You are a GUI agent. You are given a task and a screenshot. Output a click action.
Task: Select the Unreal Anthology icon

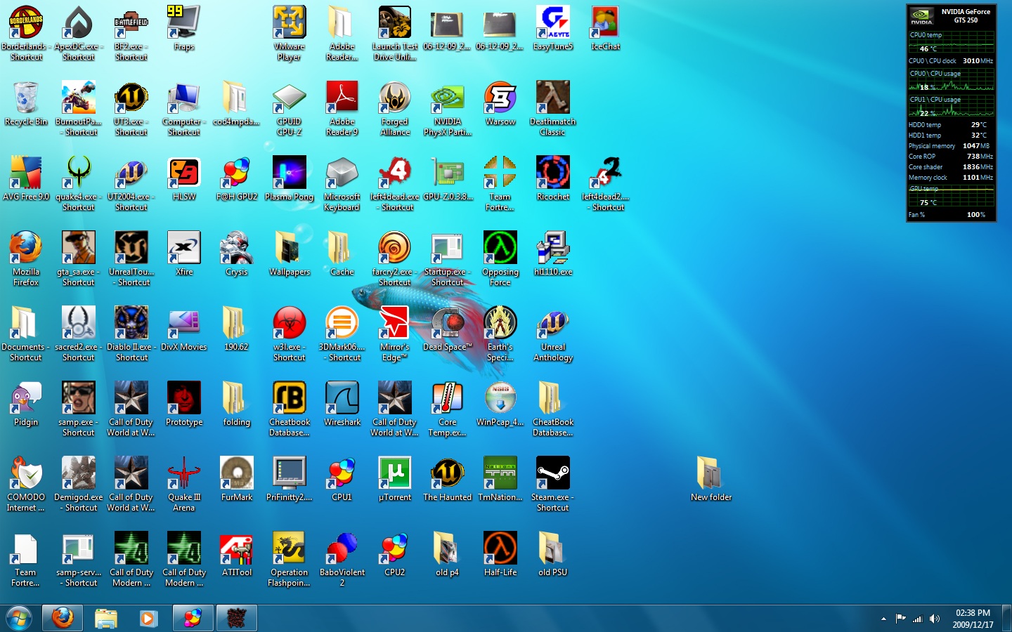click(x=553, y=323)
